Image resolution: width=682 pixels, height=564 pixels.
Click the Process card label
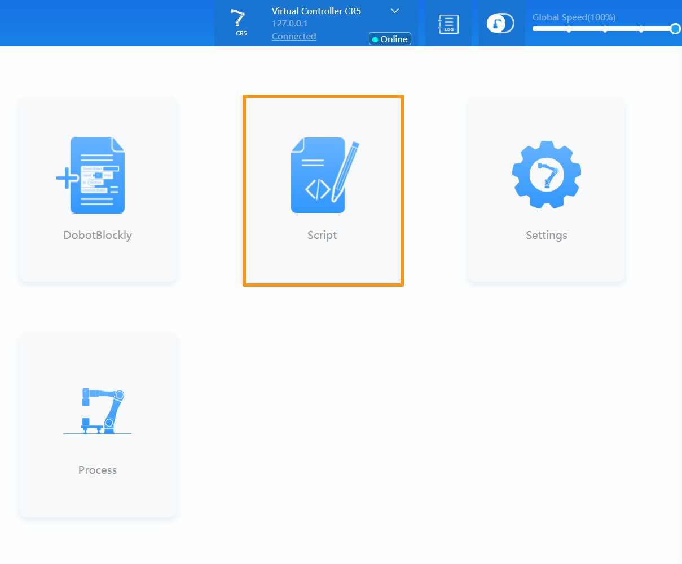[98, 470]
